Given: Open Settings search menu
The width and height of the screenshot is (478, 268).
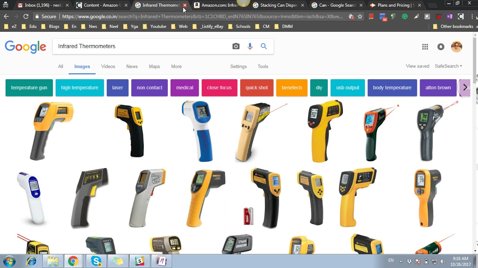Looking at the screenshot, I should (x=238, y=66).
